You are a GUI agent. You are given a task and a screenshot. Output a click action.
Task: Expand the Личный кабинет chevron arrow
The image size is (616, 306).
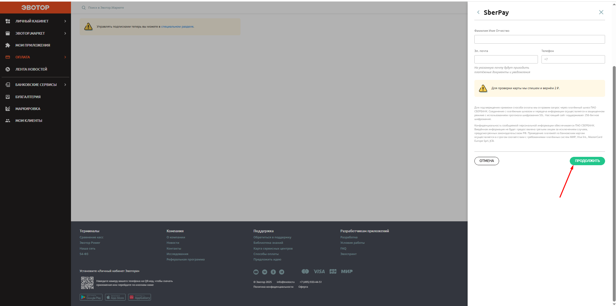point(65,21)
